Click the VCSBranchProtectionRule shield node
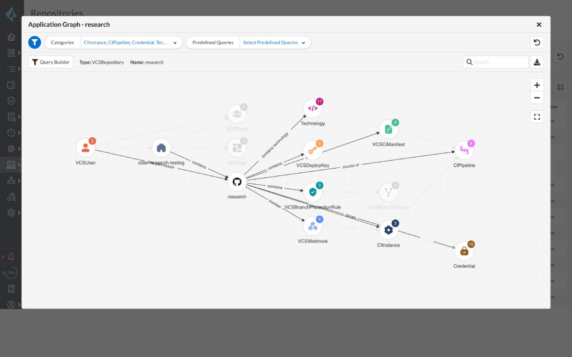 (312, 192)
